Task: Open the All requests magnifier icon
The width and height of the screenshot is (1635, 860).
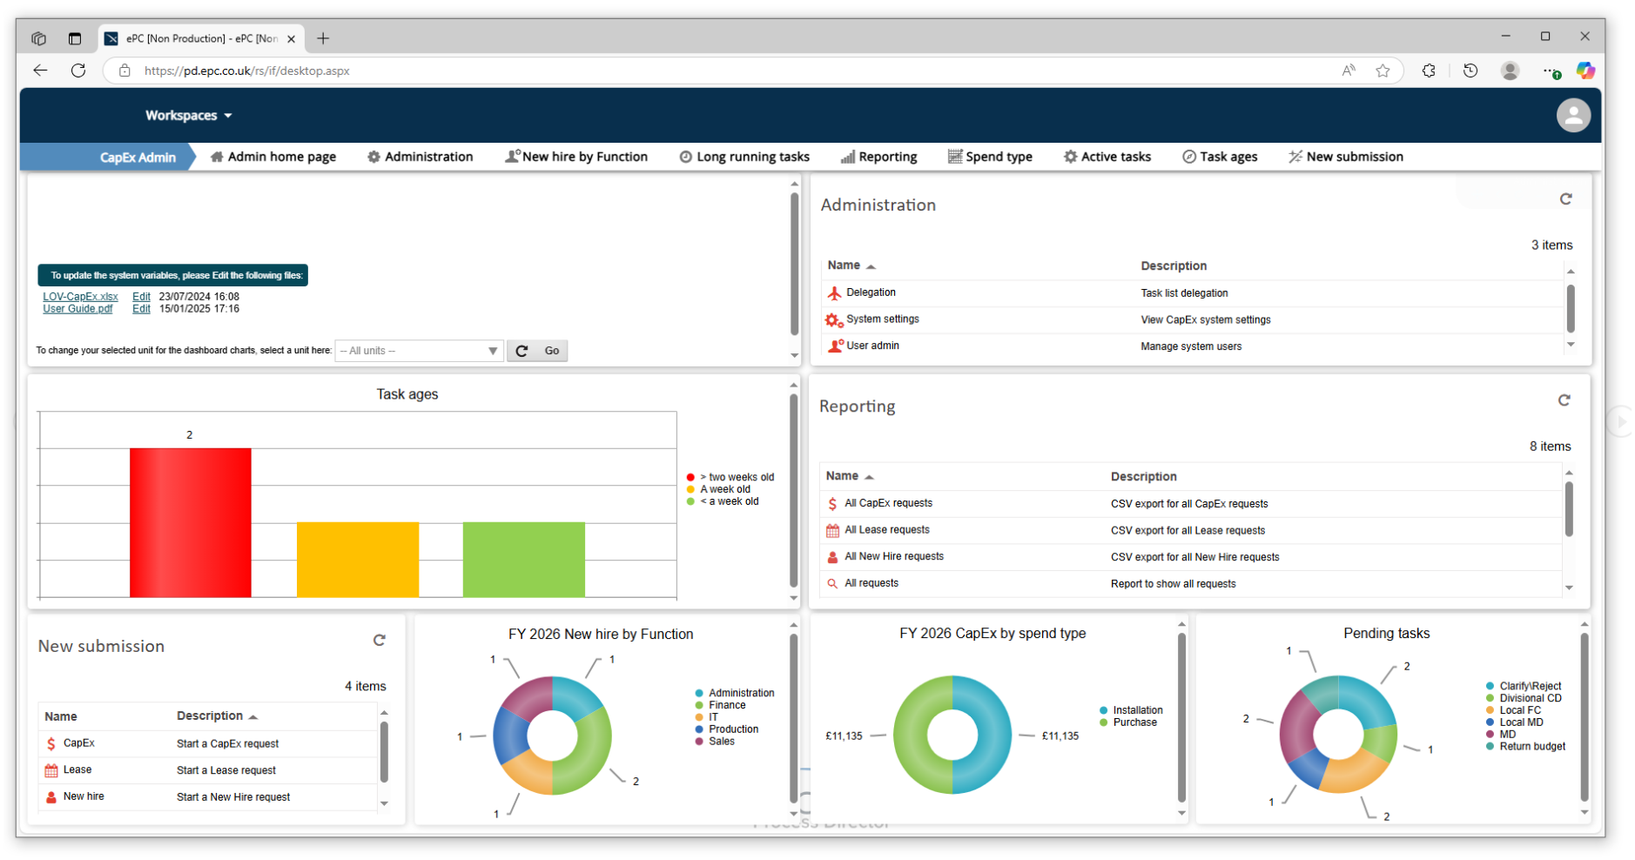Action: (x=831, y=583)
